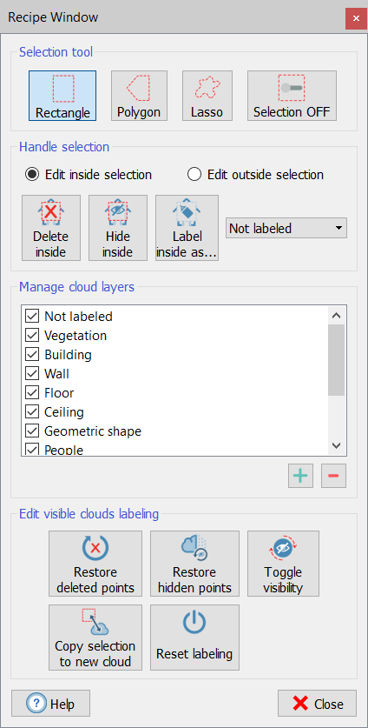Toggle the Geometric shape layer checkbox
Image resolution: width=368 pixels, height=728 pixels.
(32, 431)
